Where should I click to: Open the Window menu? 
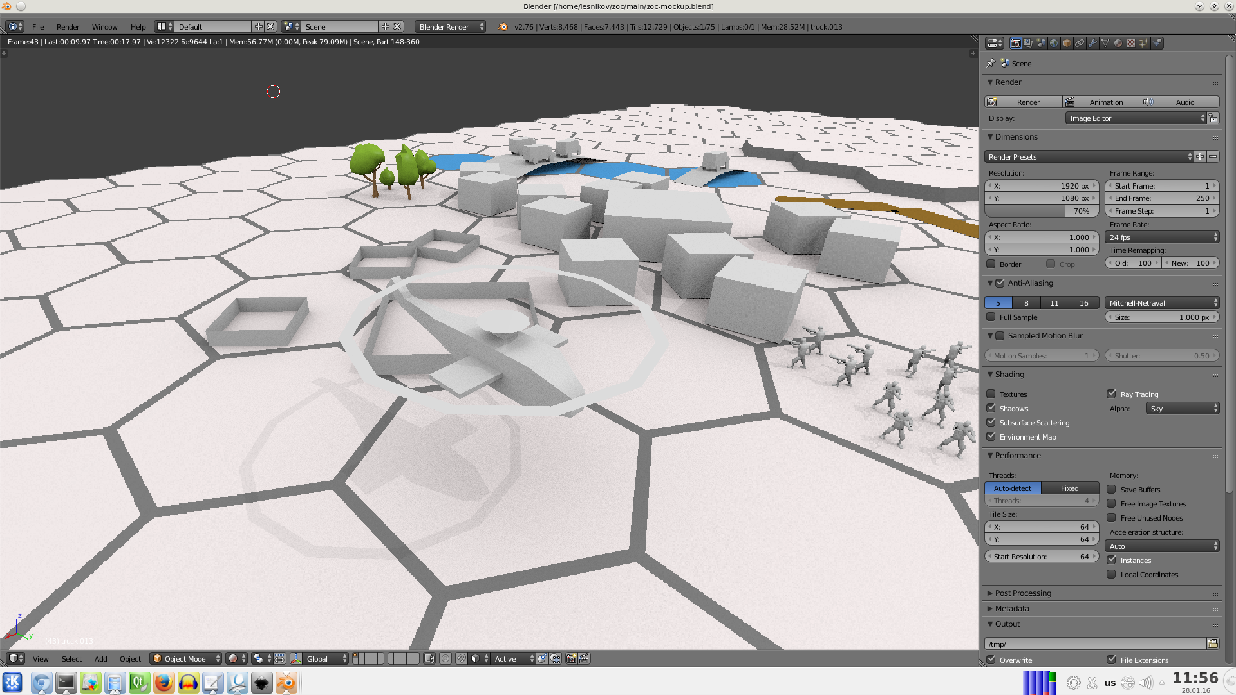[104, 26]
